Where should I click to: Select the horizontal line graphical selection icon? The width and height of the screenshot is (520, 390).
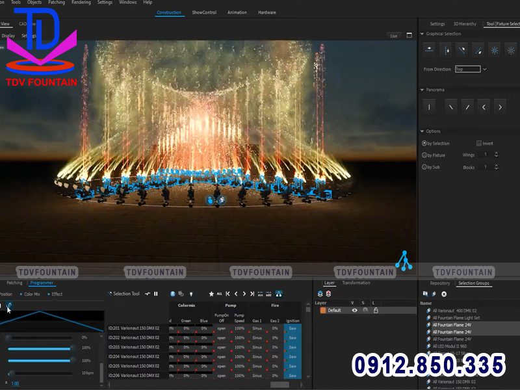click(x=429, y=50)
